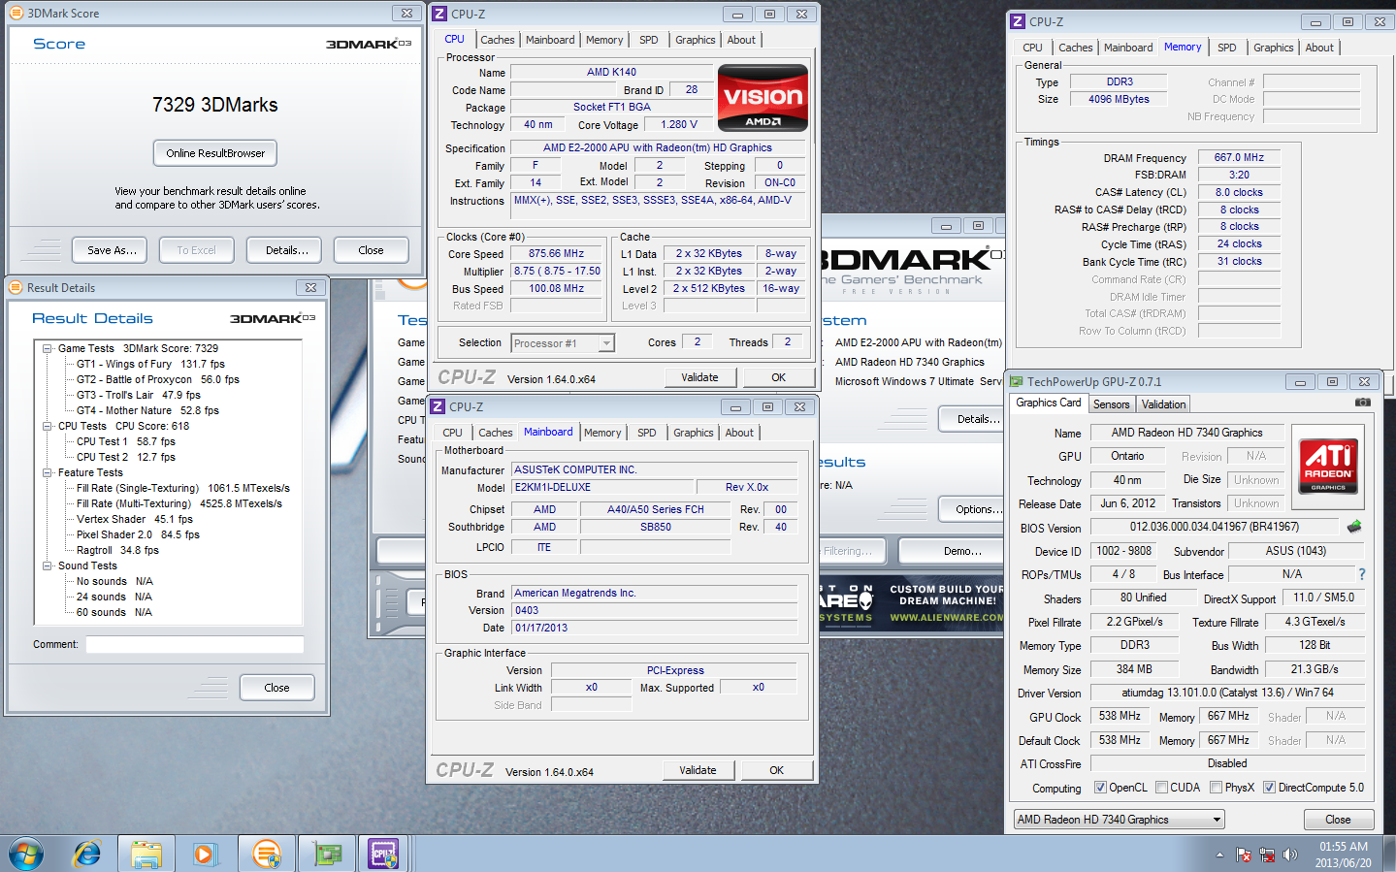The image size is (1396, 872).
Task: Click the volume speaker icon in tray
Action: pyautogui.click(x=1289, y=855)
